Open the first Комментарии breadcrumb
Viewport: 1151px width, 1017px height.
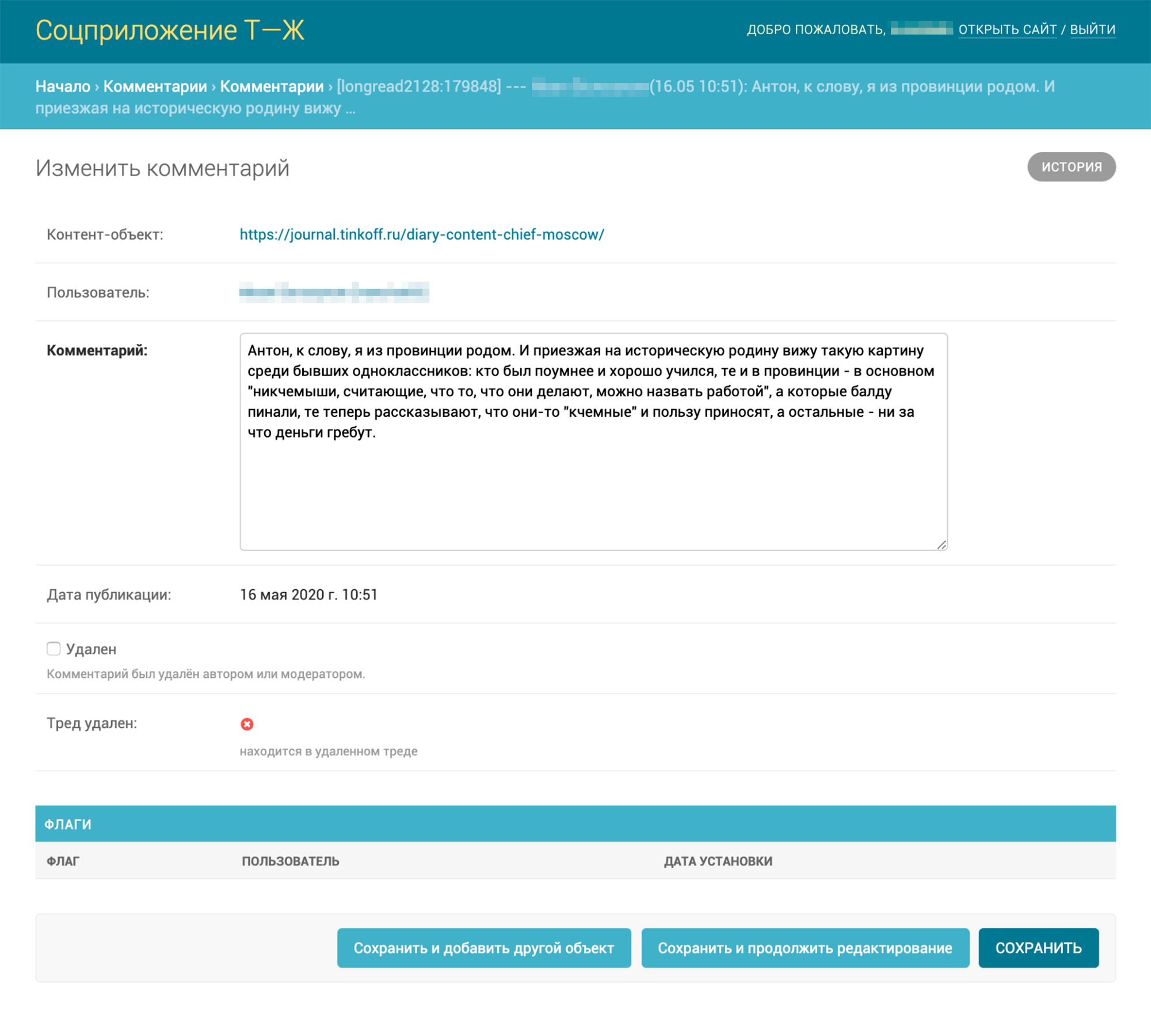pyautogui.click(x=155, y=86)
